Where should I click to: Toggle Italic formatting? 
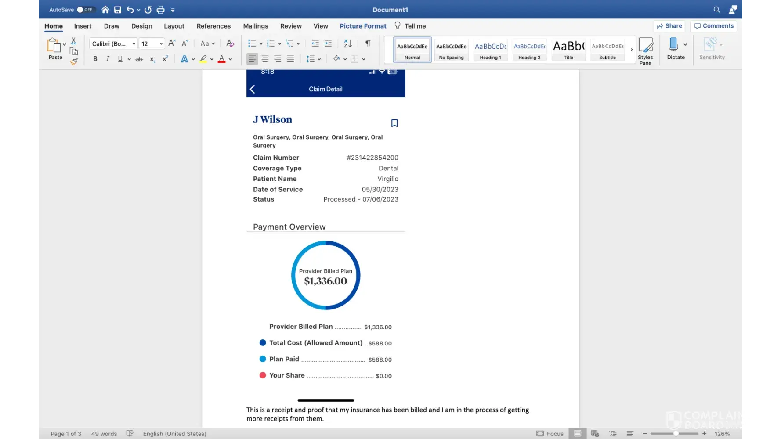click(x=108, y=59)
